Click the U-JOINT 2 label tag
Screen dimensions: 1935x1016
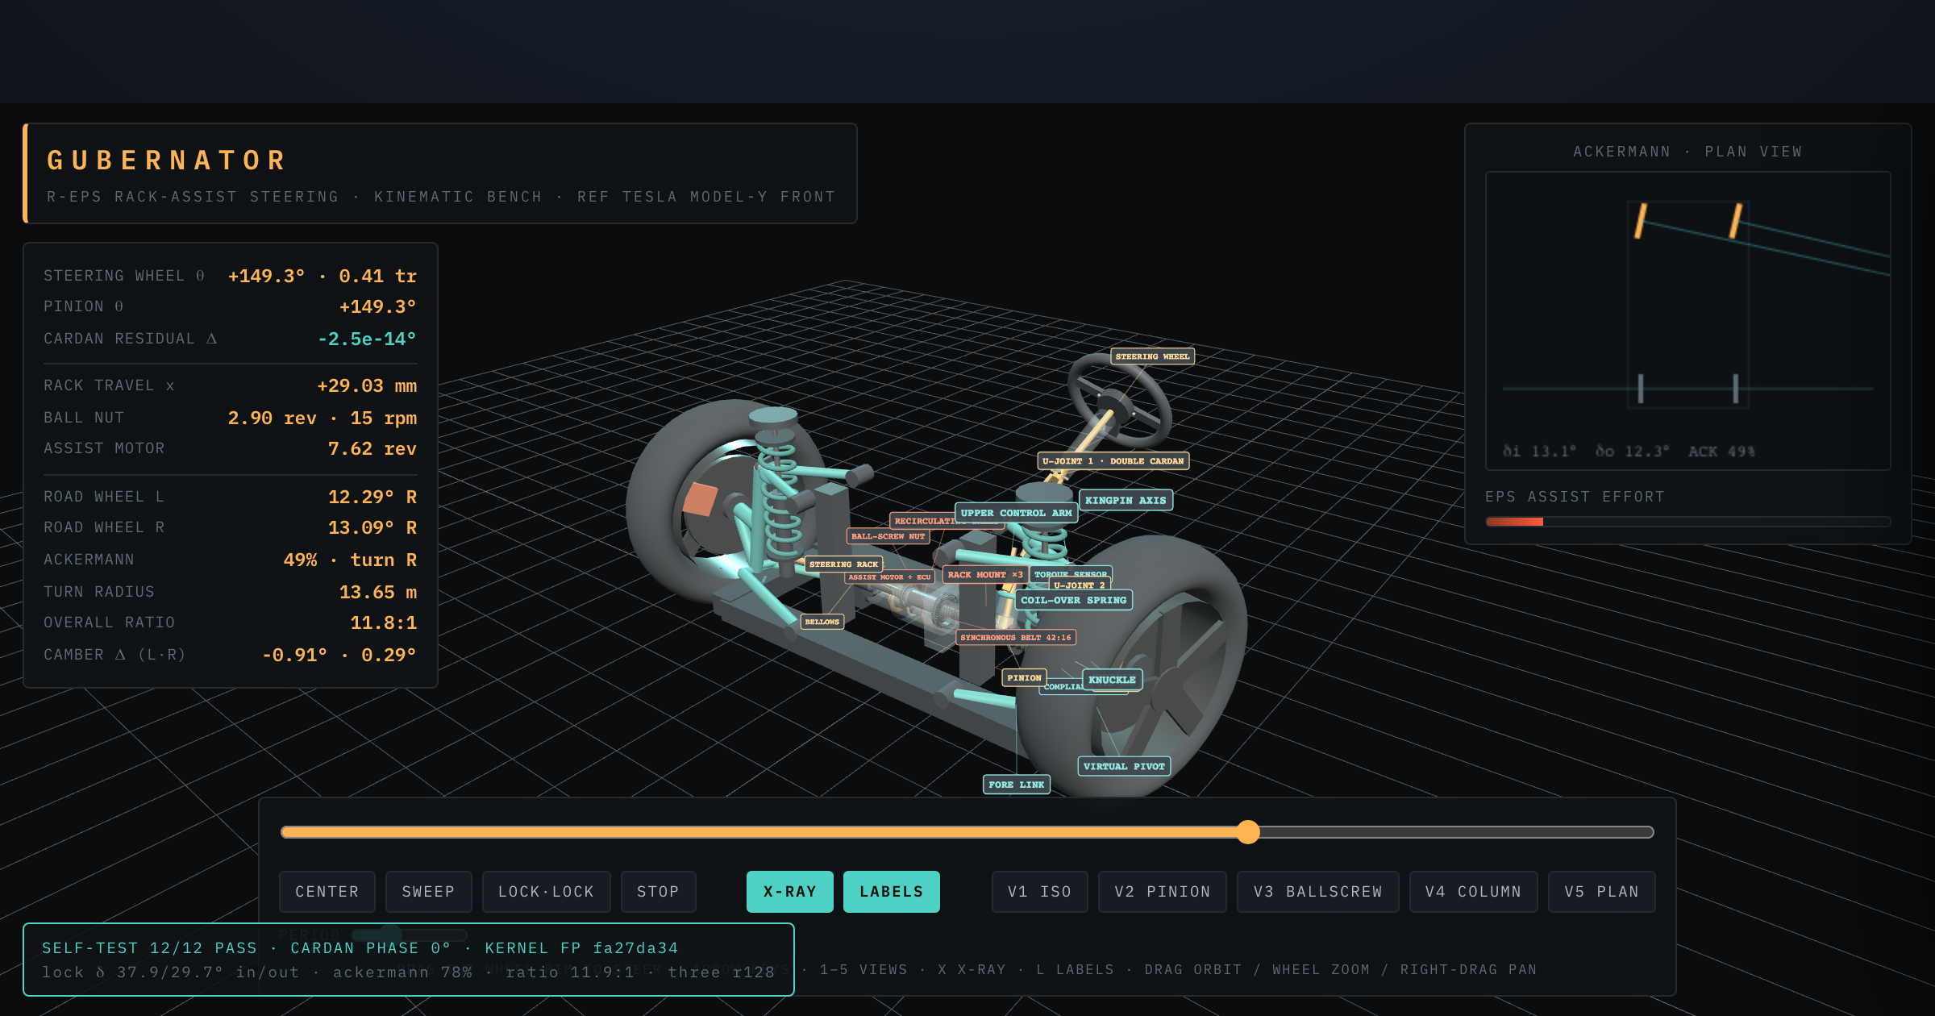tap(1080, 585)
